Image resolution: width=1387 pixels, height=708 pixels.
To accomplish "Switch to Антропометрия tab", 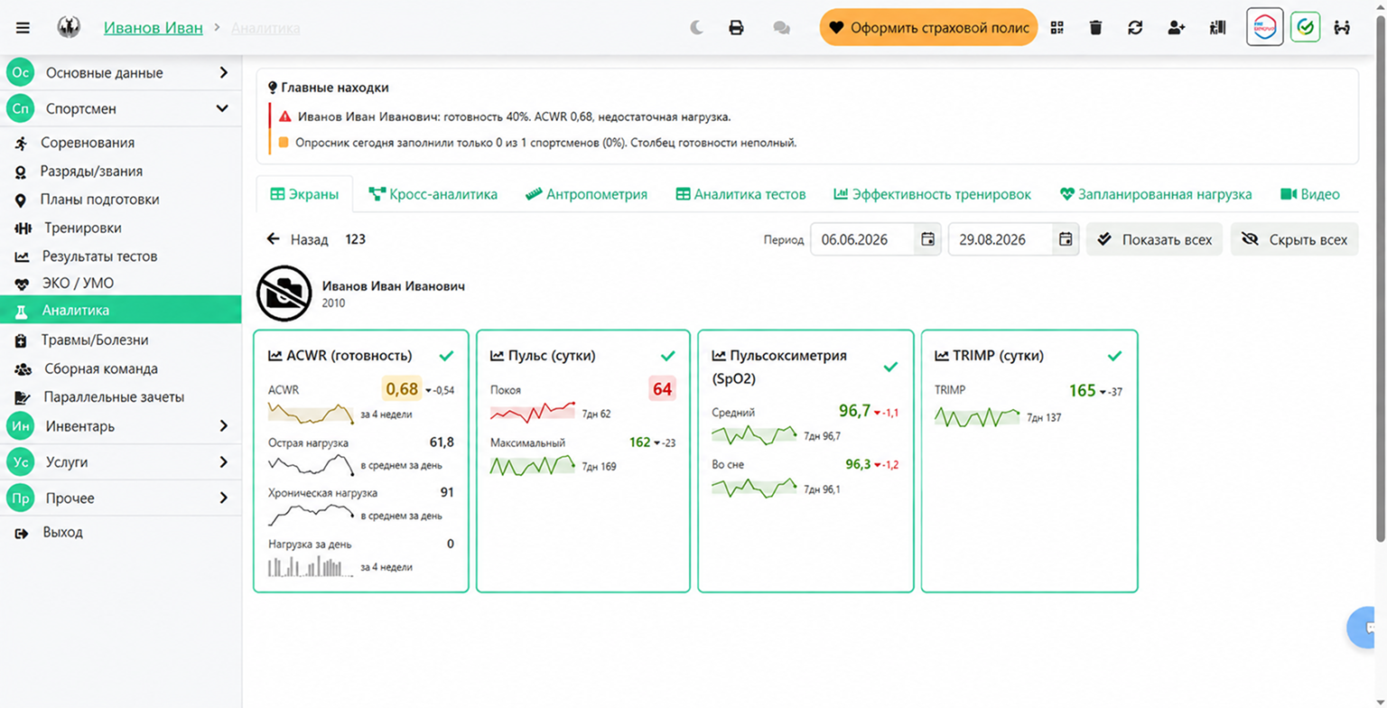I will (x=586, y=194).
